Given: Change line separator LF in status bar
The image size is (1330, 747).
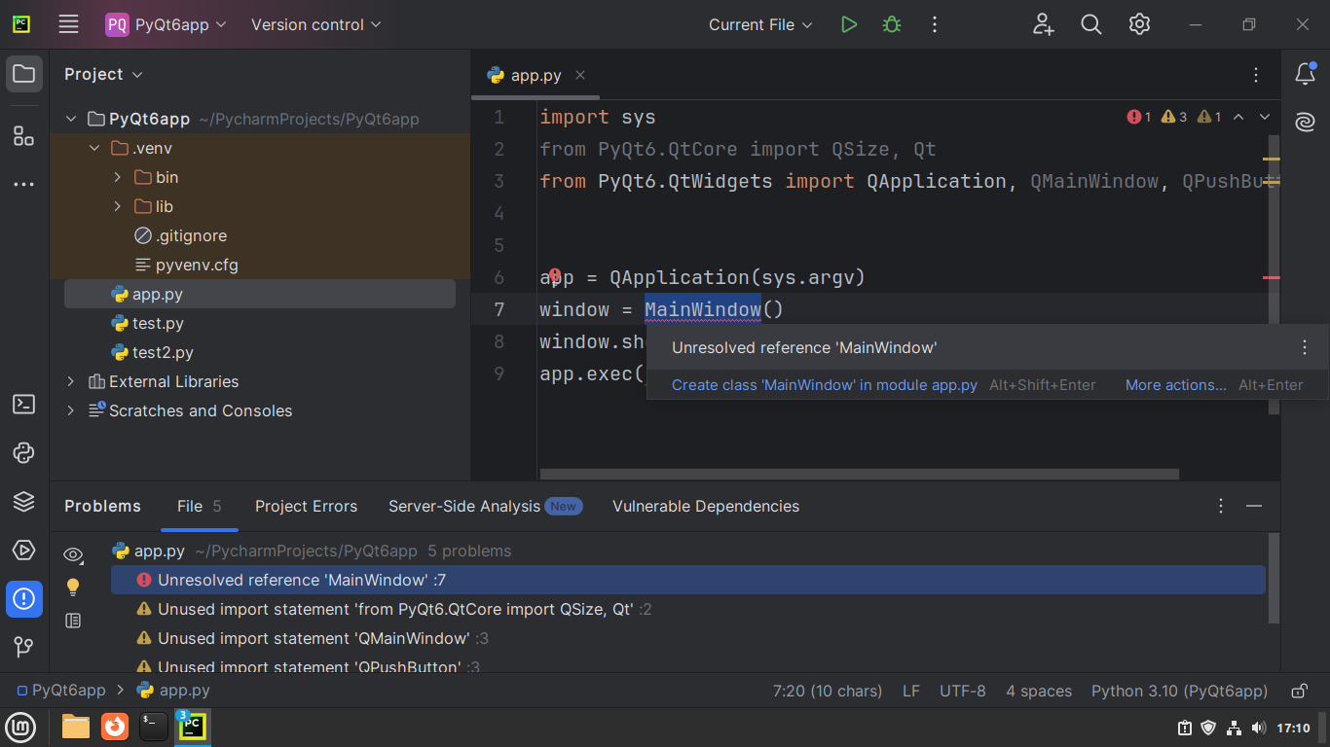Looking at the screenshot, I should (911, 691).
